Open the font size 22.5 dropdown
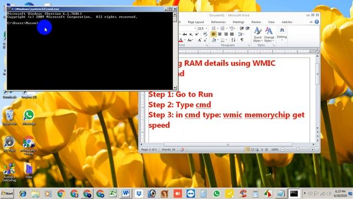Image resolution: width=353 pixels, height=199 pixels. point(206,28)
